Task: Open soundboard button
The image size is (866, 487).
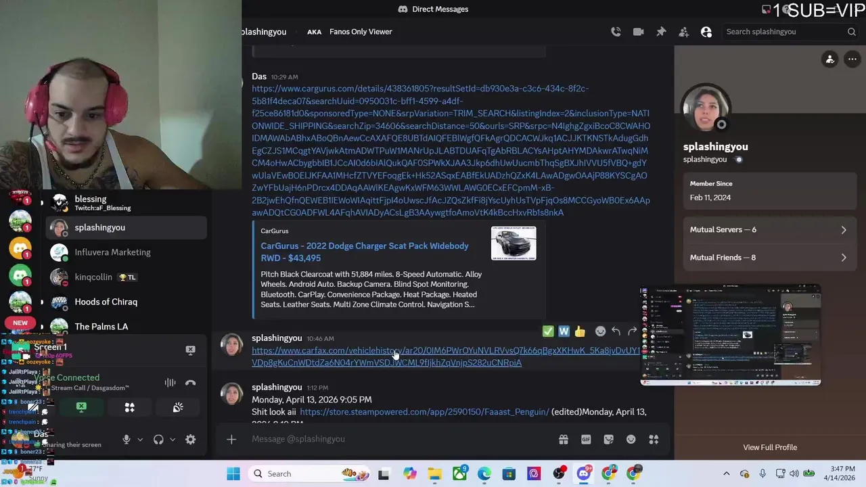Action: (x=178, y=408)
